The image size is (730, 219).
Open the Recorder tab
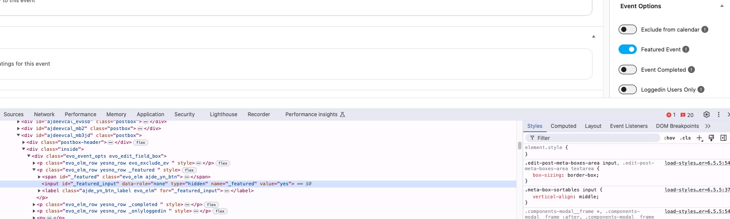(259, 114)
